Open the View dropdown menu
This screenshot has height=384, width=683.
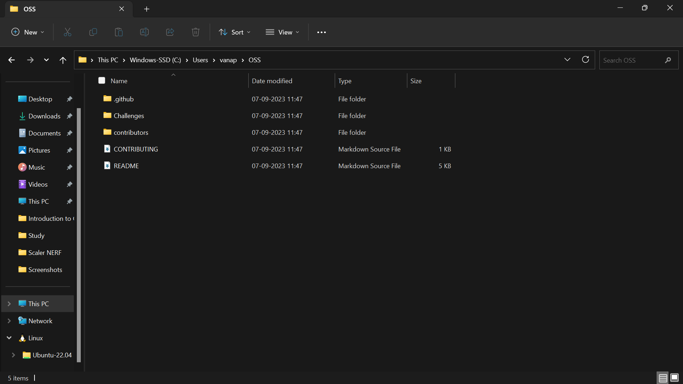tap(283, 32)
